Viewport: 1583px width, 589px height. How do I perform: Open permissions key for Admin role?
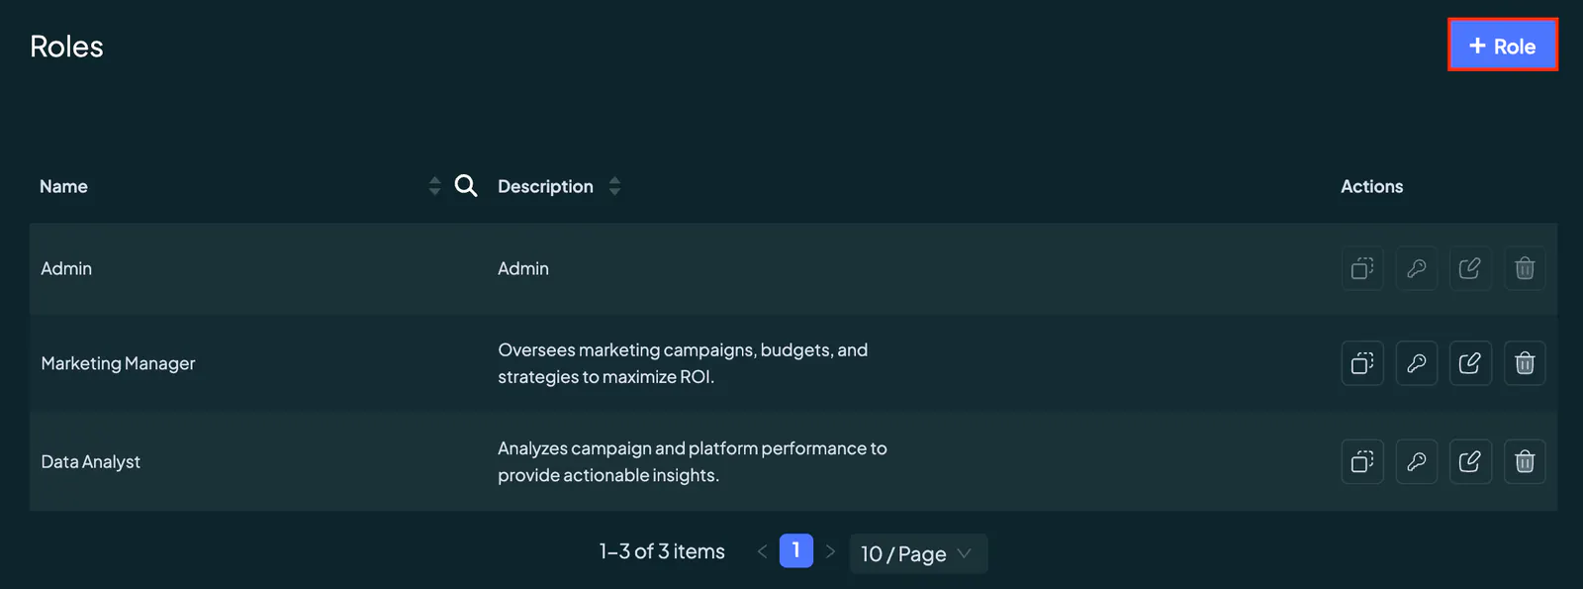(1417, 268)
